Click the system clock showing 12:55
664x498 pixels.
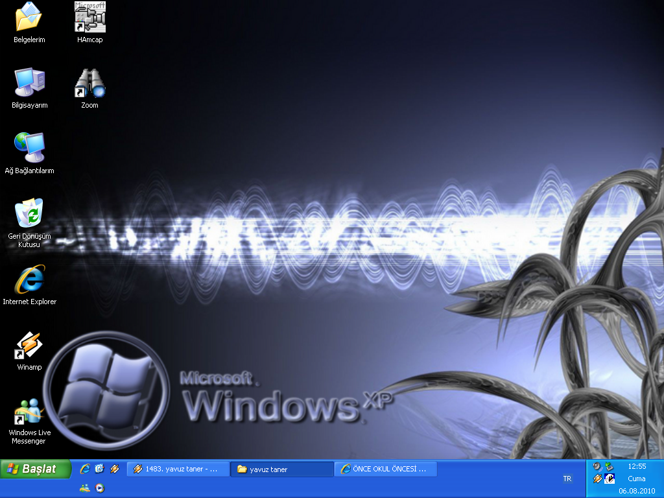tap(637, 466)
